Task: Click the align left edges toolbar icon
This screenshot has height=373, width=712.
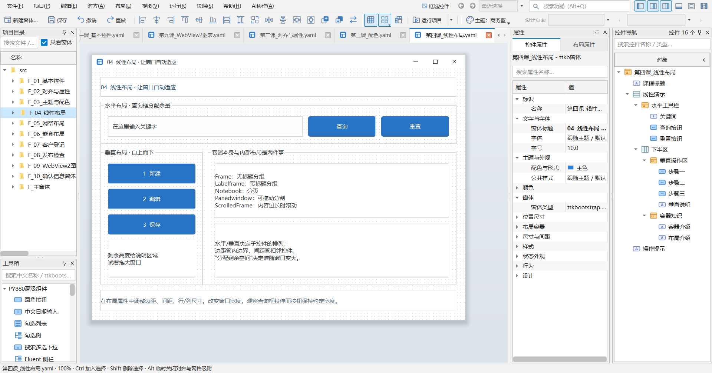Action: click(x=143, y=20)
